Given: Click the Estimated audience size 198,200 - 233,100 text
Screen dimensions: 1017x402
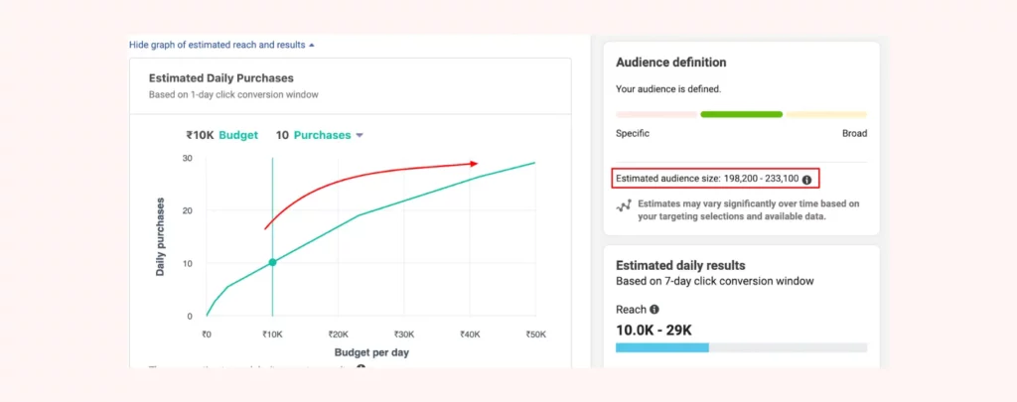Looking at the screenshot, I should pyautogui.click(x=707, y=179).
